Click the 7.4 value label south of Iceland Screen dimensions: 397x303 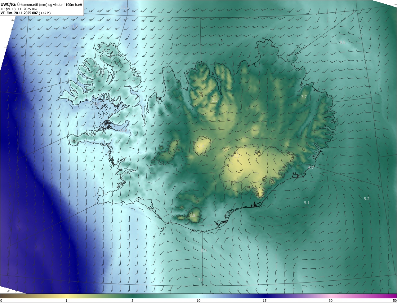(x=201, y=280)
